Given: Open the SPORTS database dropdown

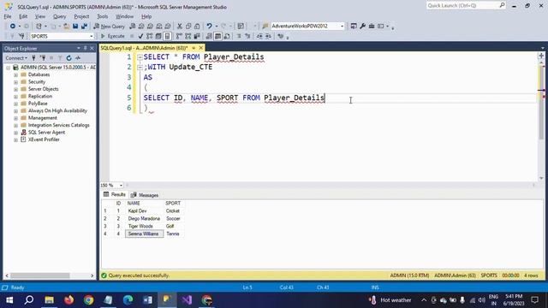Looking at the screenshot, I should click(92, 36).
